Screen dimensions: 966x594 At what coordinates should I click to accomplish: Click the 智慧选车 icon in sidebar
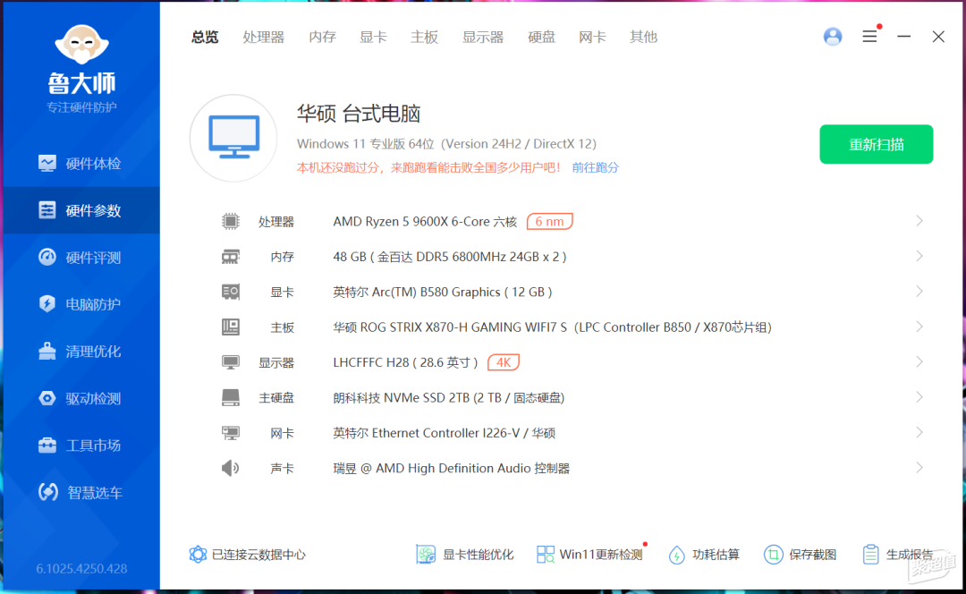point(47,492)
